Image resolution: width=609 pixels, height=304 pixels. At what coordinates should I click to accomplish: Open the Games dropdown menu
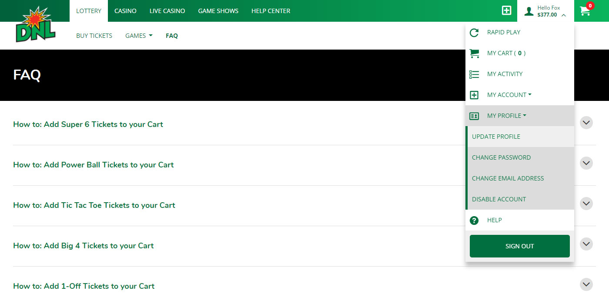(x=139, y=36)
